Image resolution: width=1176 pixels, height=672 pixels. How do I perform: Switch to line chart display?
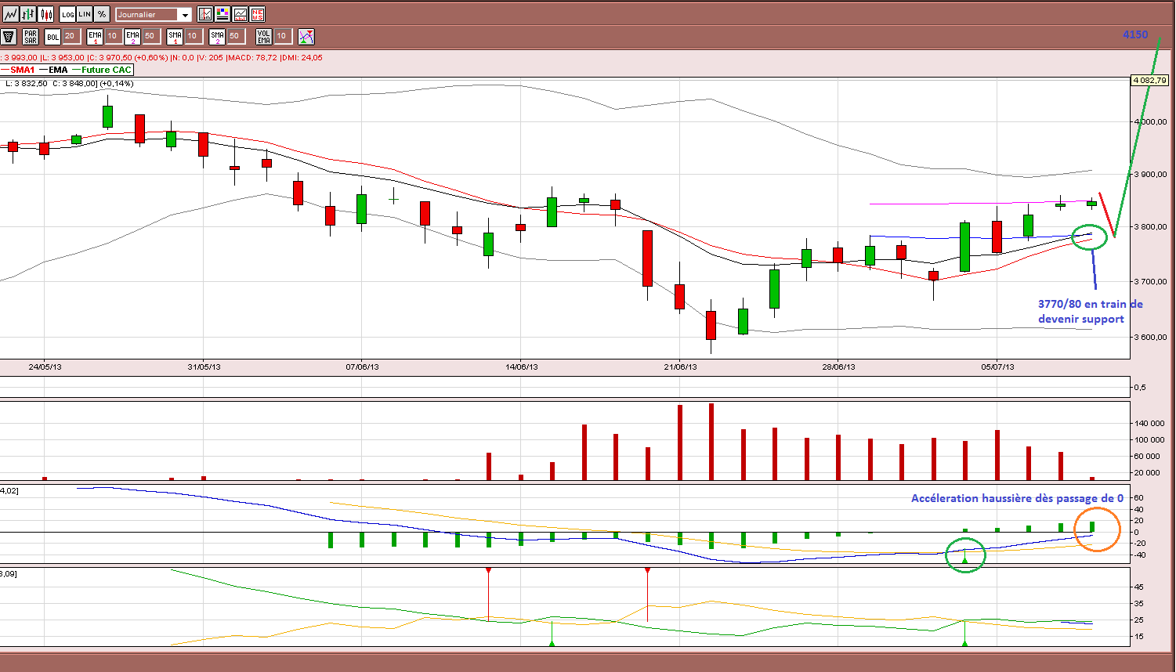[x=10, y=14]
